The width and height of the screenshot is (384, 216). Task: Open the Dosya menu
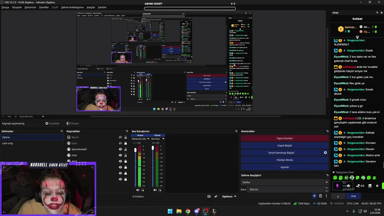click(x=5, y=7)
